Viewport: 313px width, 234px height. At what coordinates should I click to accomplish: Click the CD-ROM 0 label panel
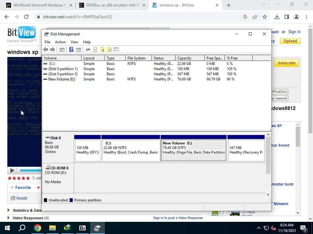(58, 178)
